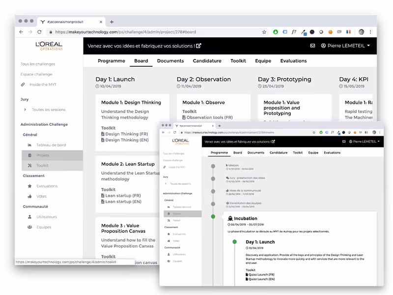Image resolution: width=393 pixels, height=295 pixels.
Task: Click the tools icon for Toolkit in the rear window sidebar
Action: [x=29, y=166]
